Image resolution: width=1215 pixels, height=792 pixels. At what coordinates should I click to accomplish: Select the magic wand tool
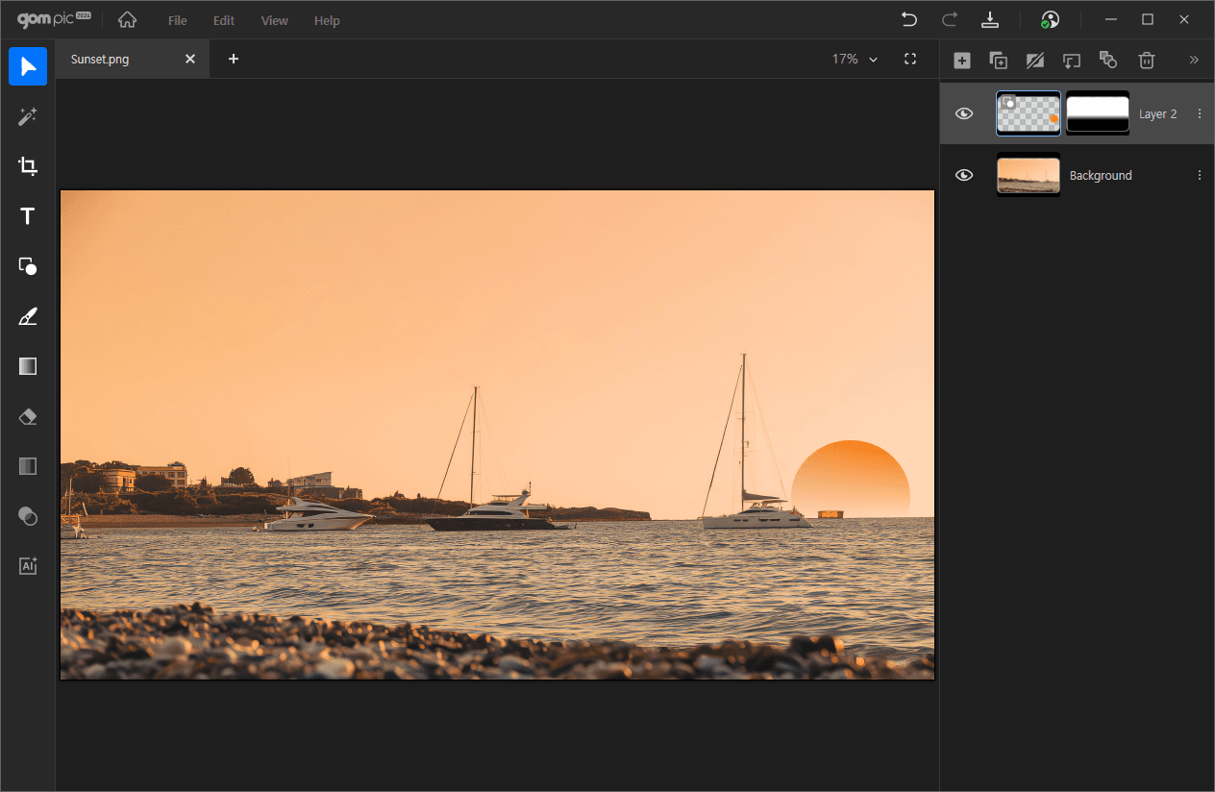28,116
